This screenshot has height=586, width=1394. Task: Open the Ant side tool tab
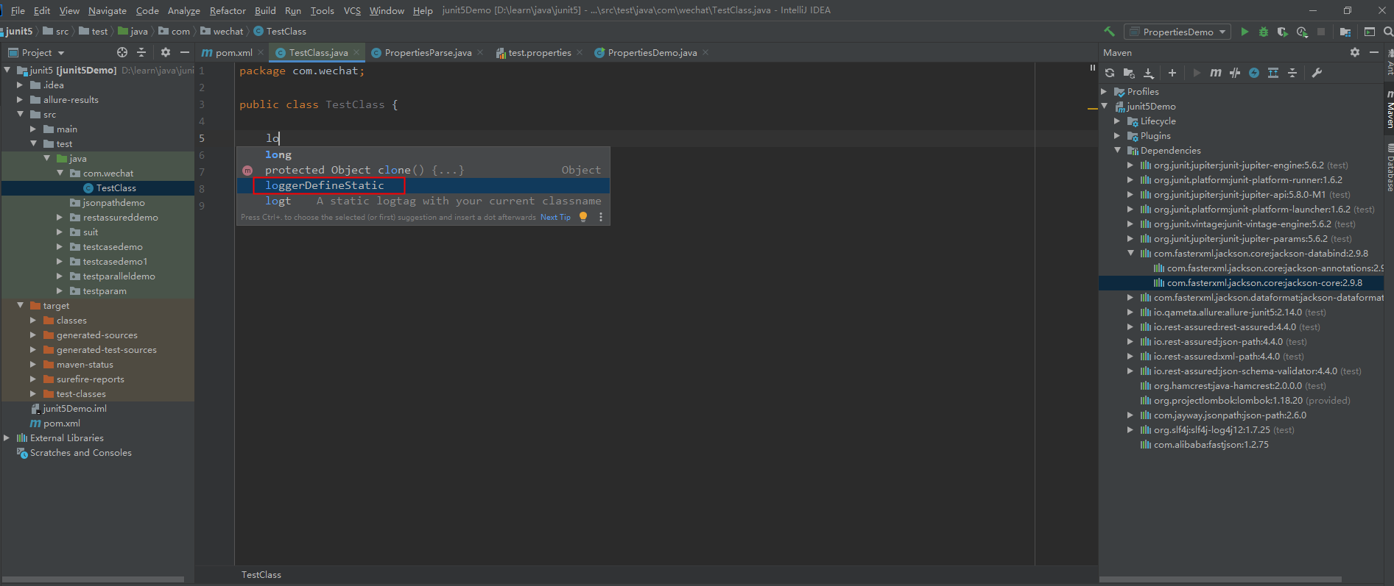click(x=1389, y=62)
